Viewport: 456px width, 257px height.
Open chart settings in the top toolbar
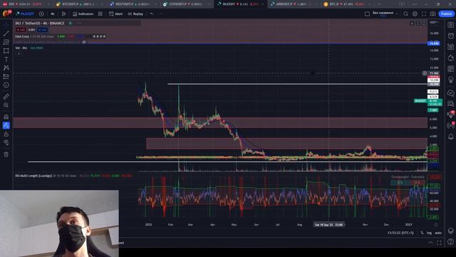[415, 14]
